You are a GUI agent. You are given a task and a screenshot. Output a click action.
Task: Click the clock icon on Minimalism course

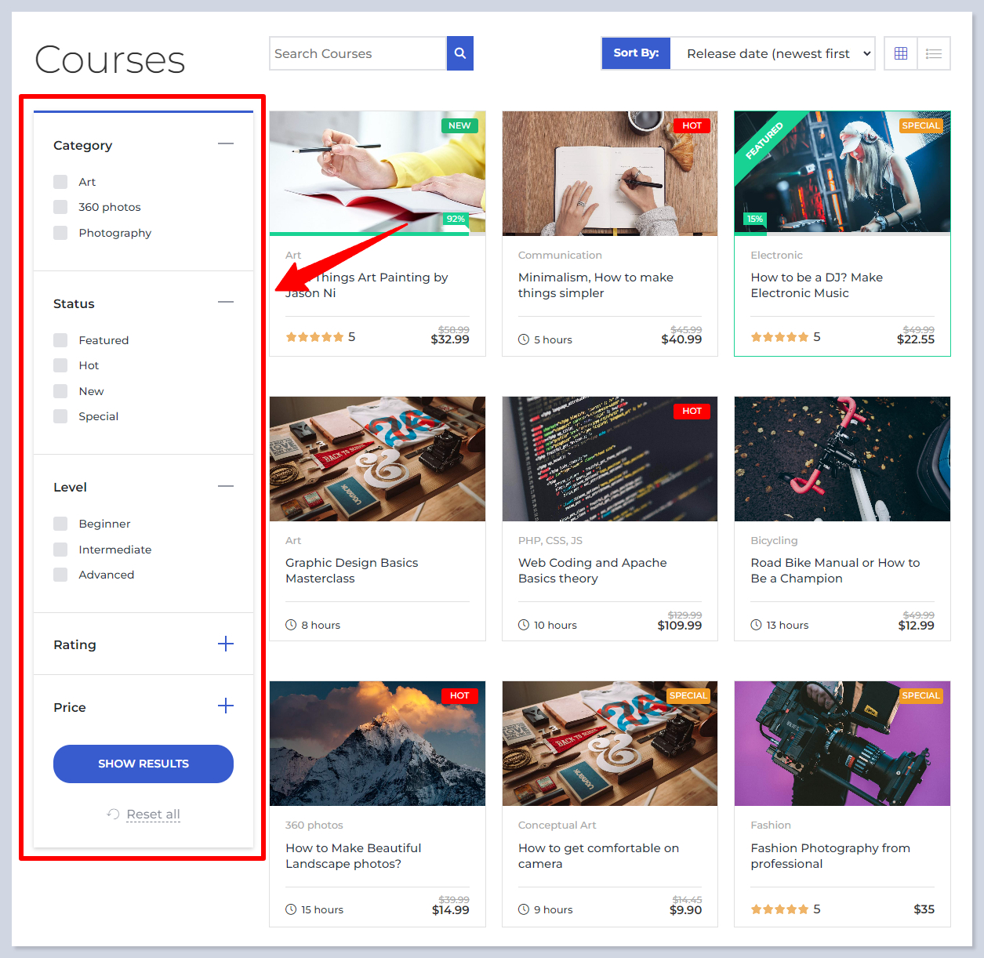click(524, 339)
